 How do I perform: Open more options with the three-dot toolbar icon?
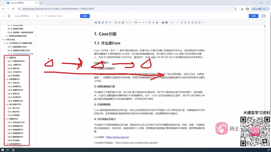[x=203, y=22]
